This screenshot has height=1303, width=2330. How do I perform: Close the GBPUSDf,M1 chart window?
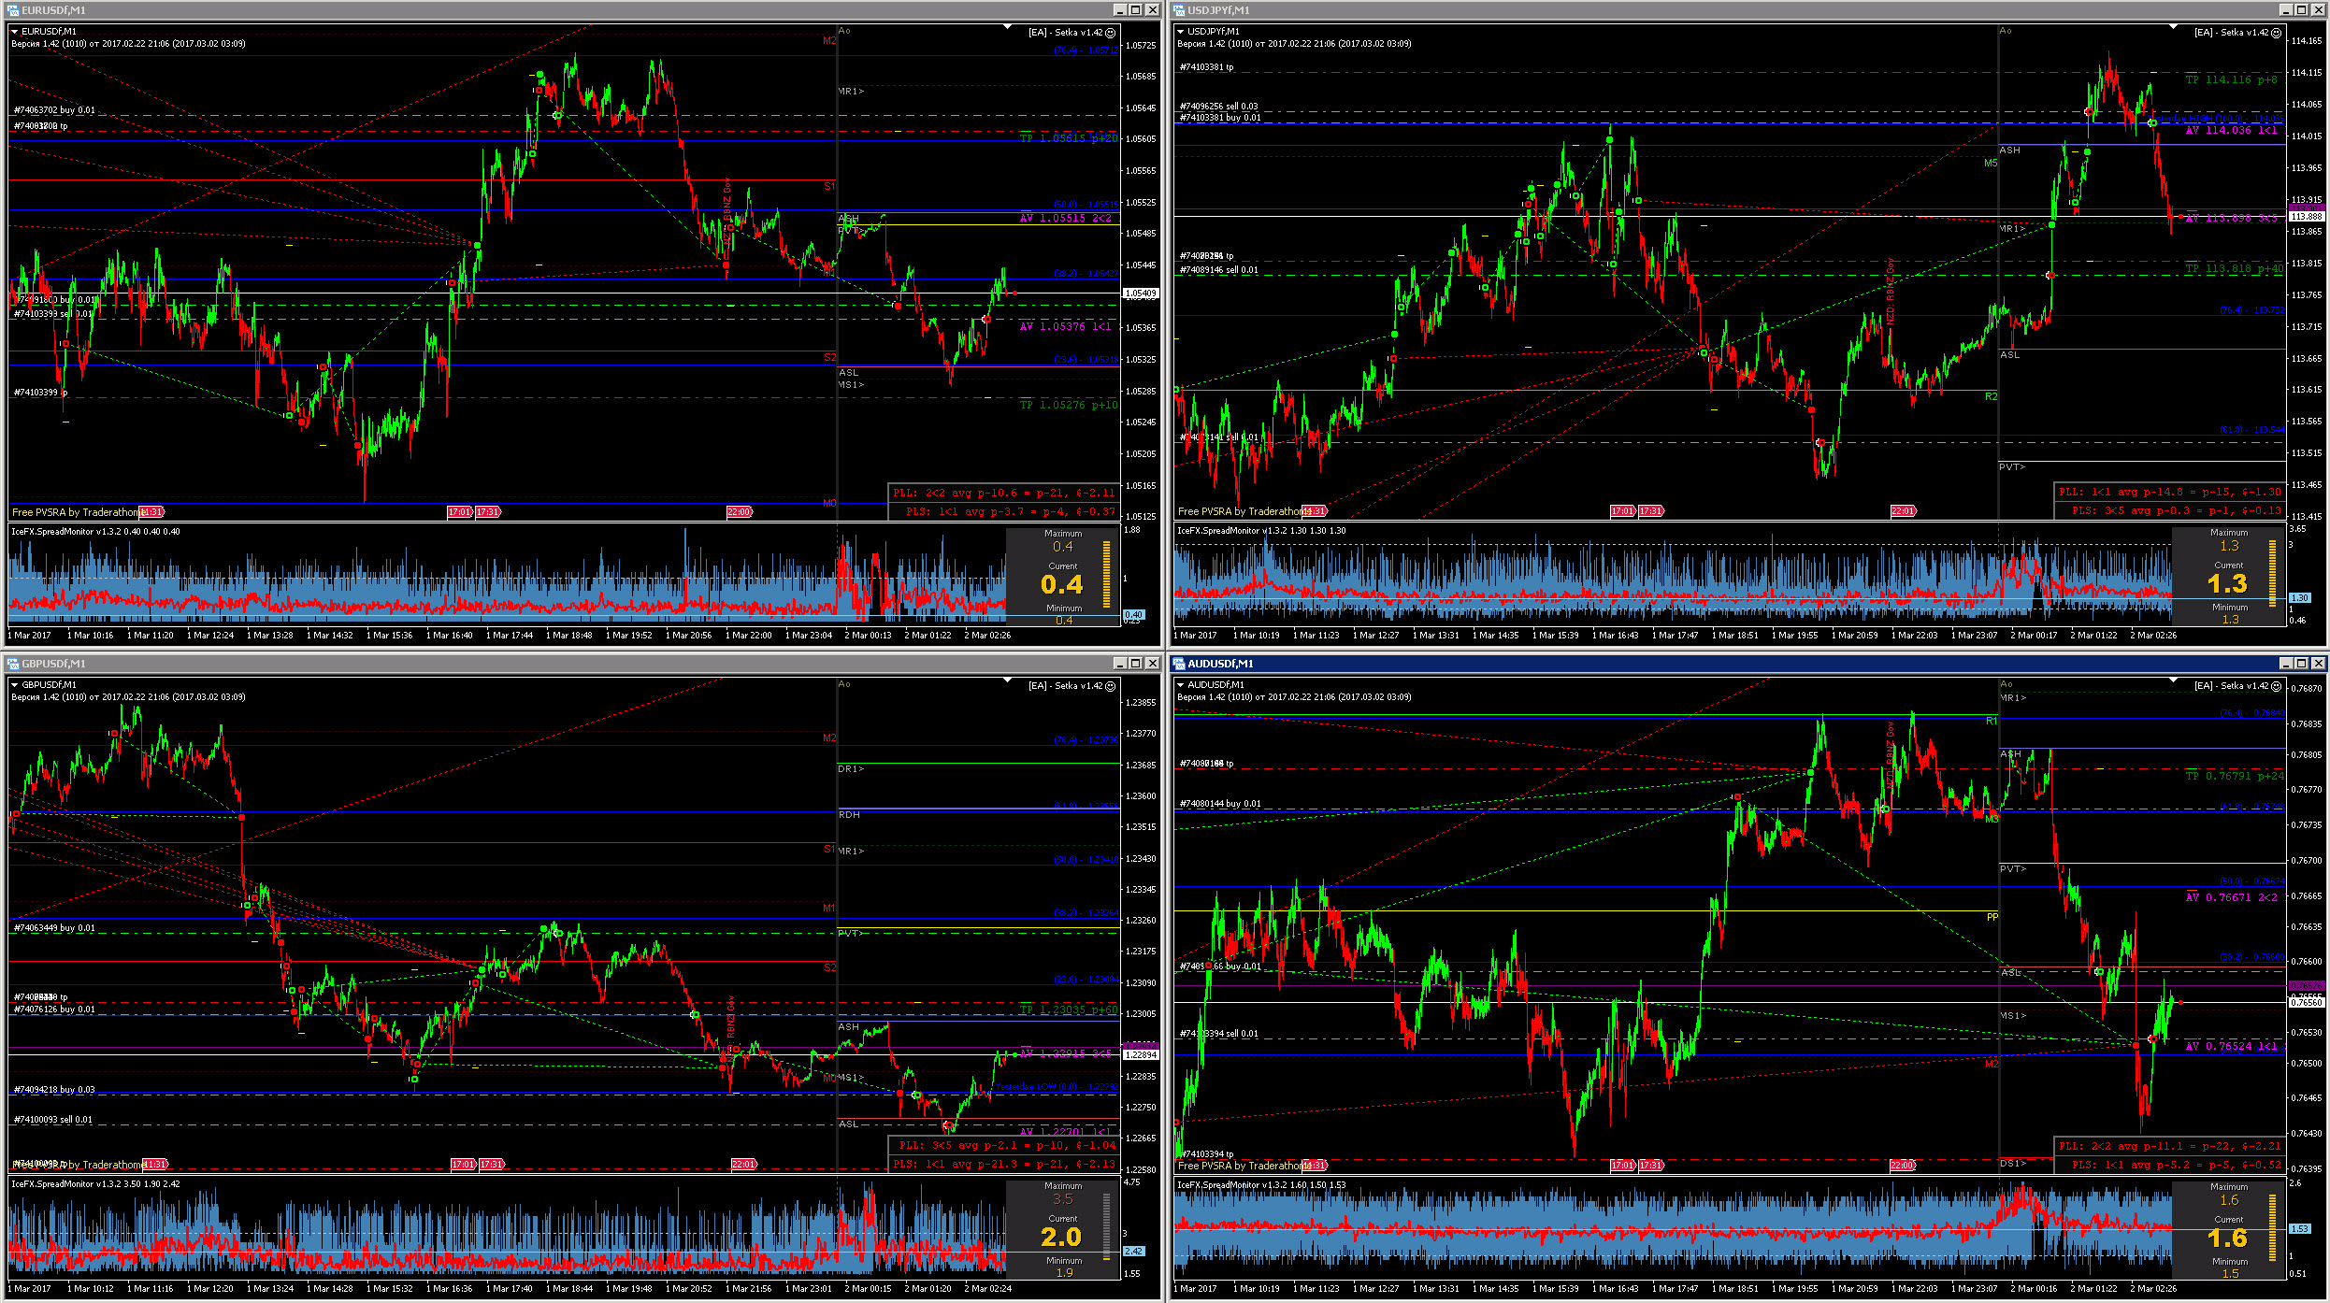pyautogui.click(x=1152, y=664)
